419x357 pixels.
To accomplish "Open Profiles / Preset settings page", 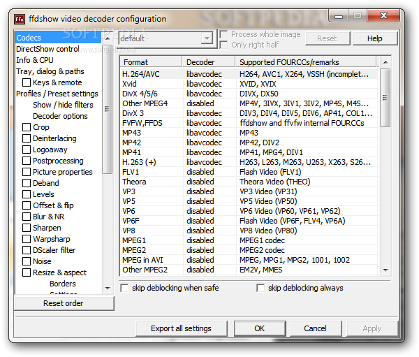I will pyautogui.click(x=57, y=94).
